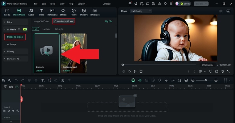This screenshot has height=123, width=235.
Task: Open the Version menu
Action: [81, 4]
